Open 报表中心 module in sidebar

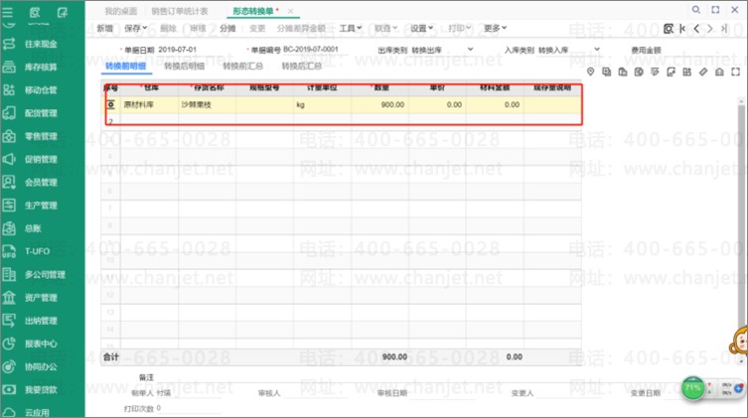41,344
